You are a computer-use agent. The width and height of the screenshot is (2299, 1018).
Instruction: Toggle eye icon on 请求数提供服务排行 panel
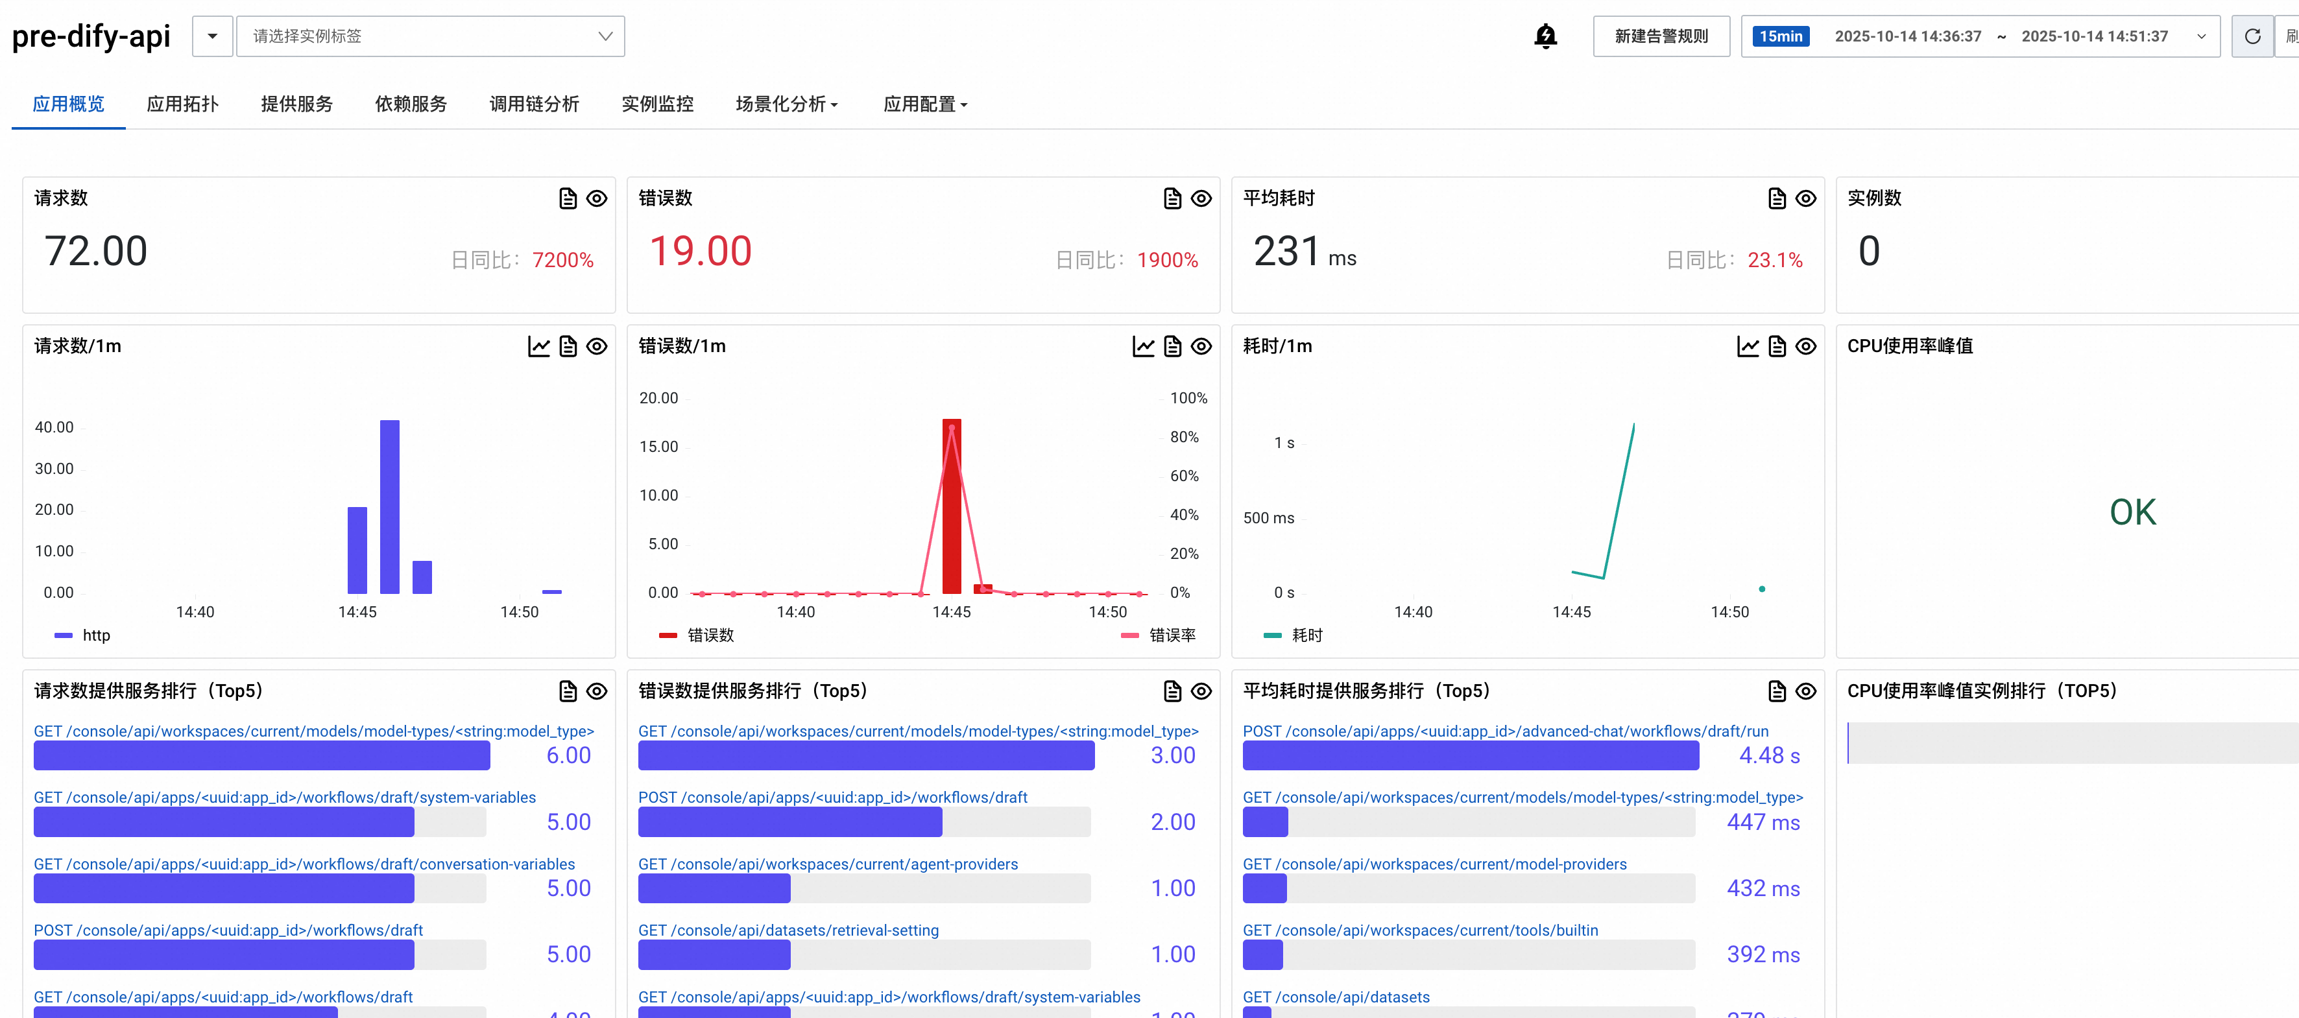(x=597, y=691)
